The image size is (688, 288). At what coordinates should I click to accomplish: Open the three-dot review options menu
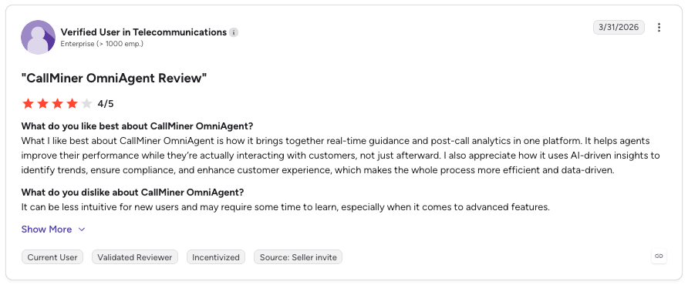[659, 28]
